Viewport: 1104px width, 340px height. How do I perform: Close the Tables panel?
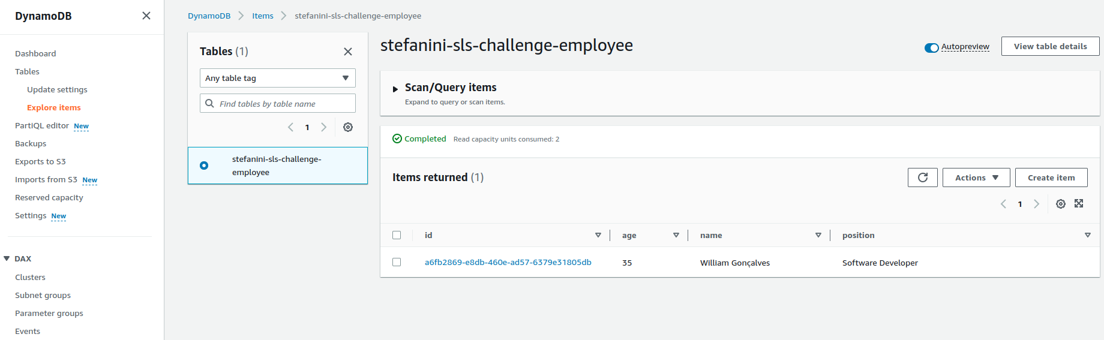point(348,52)
